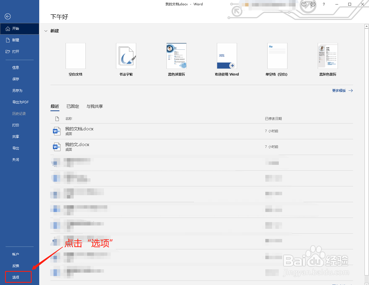
Task: Open help with the question mark icon
Action: [x=324, y=4]
